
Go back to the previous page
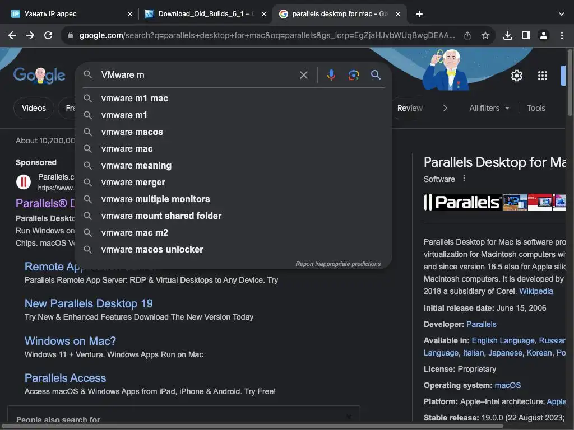12,35
